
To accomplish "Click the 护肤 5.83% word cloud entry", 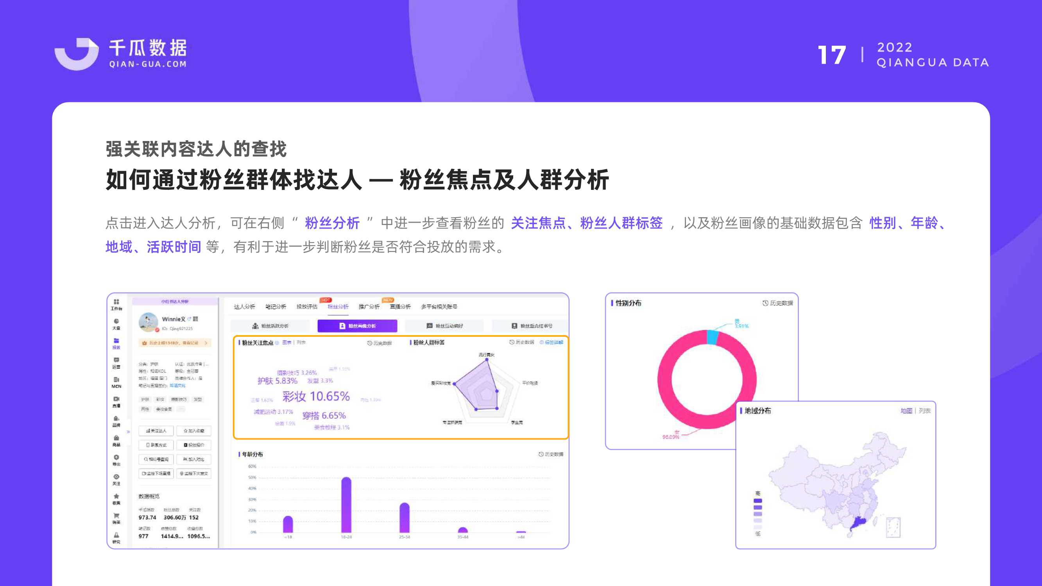I will click(278, 381).
